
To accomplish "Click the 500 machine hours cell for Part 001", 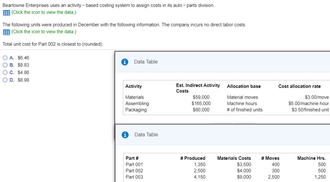I will pyautogui.click(x=322, y=165).
